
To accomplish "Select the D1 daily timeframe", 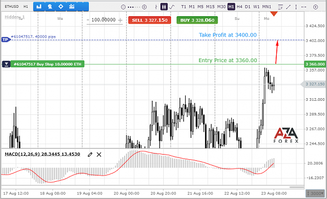I will click(247, 7).
